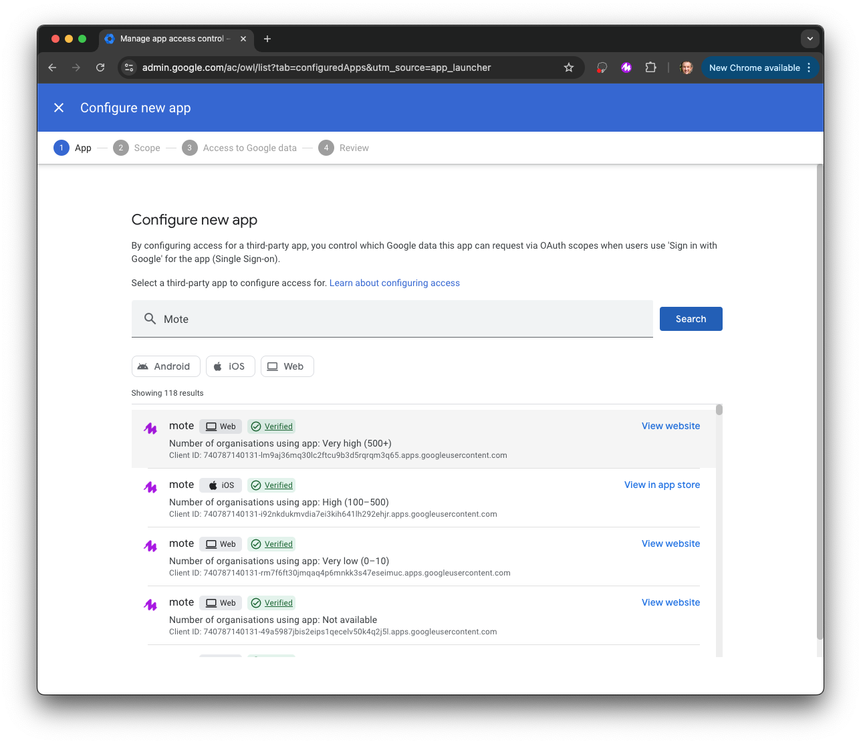Select mote iOS app with High usage
The width and height of the screenshot is (861, 744).
click(x=423, y=498)
